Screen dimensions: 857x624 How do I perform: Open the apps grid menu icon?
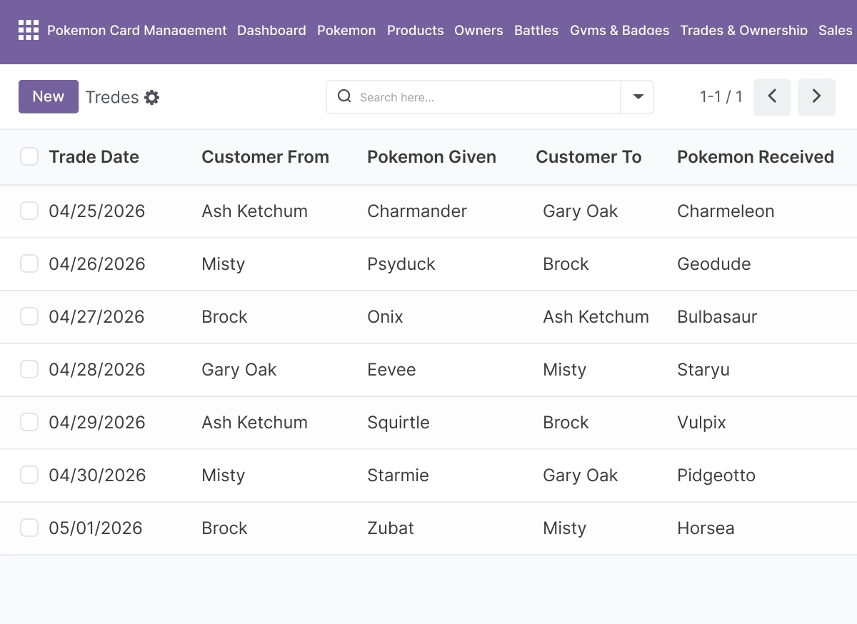tap(29, 30)
